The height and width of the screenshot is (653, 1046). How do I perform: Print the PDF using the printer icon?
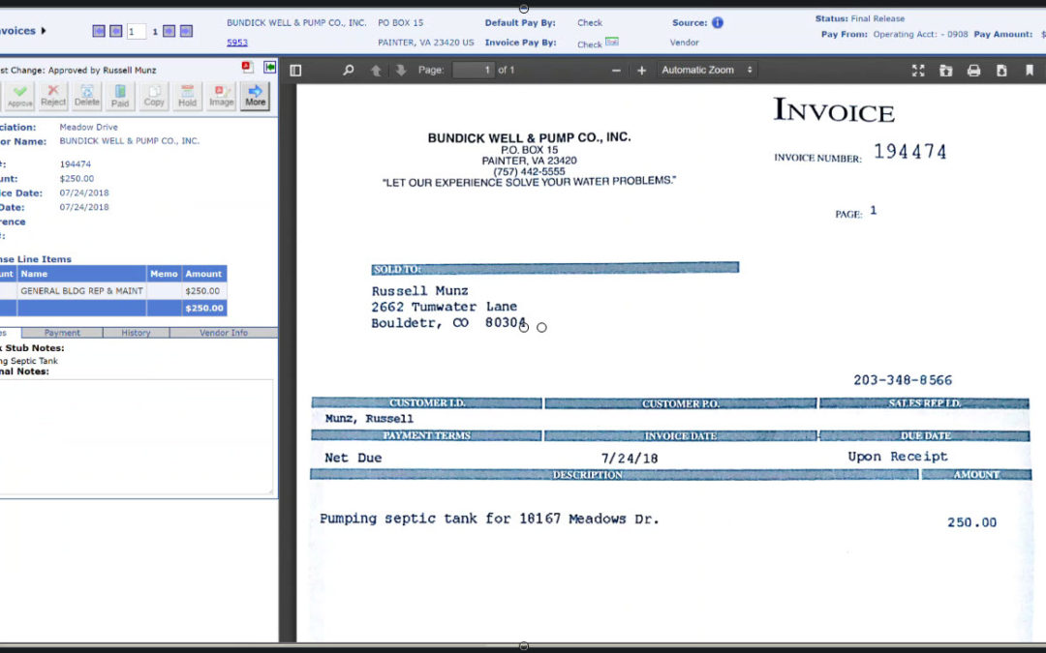973,71
